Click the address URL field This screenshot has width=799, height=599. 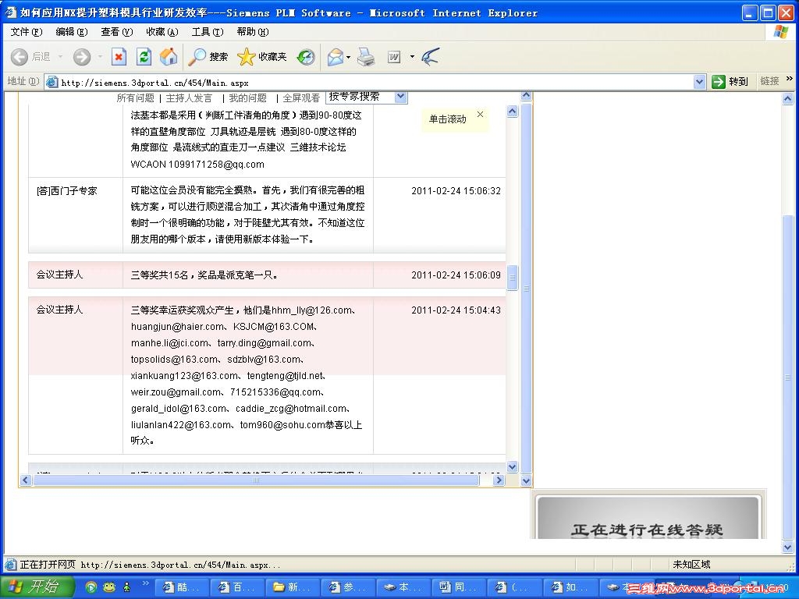tap(376, 83)
